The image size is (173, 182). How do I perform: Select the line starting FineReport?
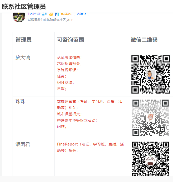pyautogui.click(x=90, y=147)
